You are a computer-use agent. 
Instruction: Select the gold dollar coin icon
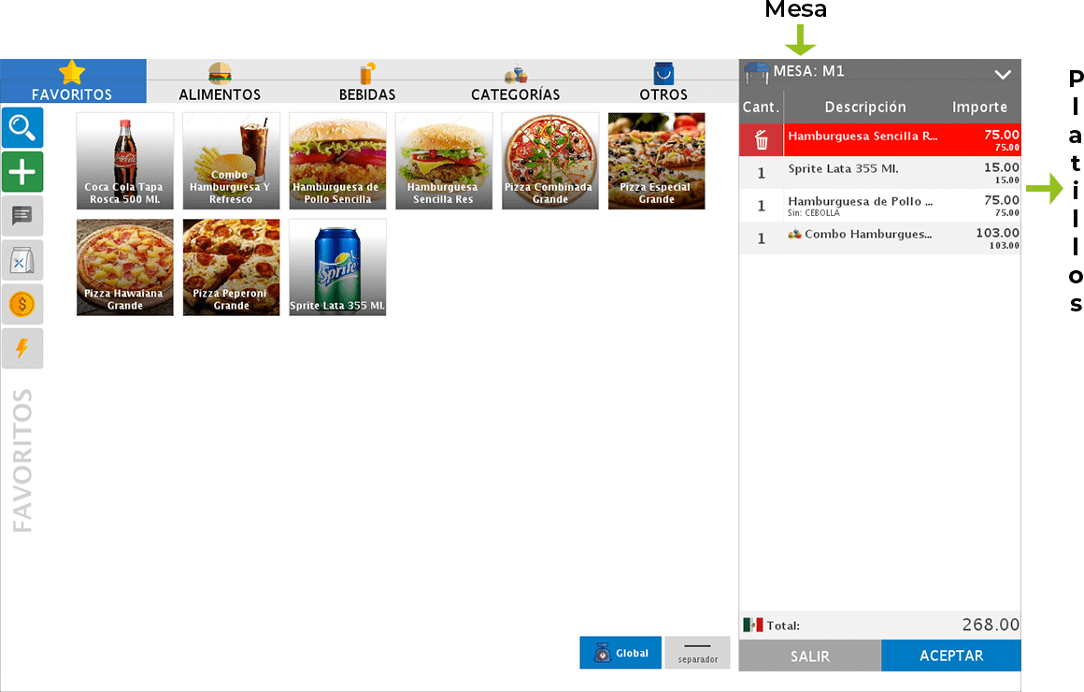pyautogui.click(x=21, y=304)
